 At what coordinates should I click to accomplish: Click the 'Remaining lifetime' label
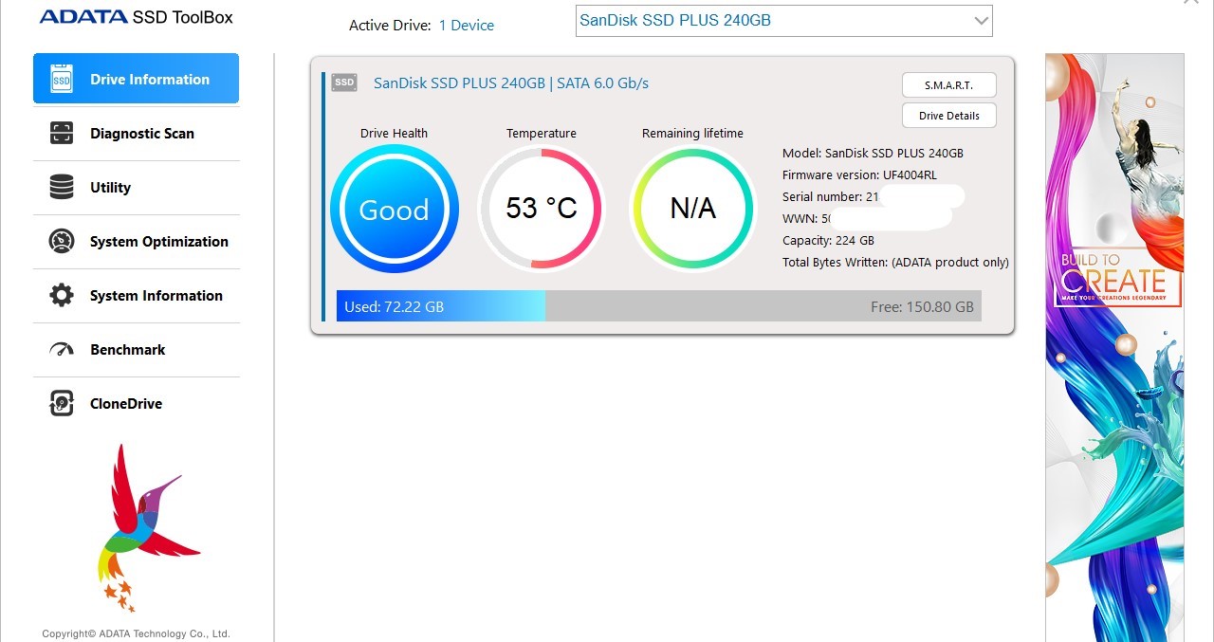tap(692, 134)
